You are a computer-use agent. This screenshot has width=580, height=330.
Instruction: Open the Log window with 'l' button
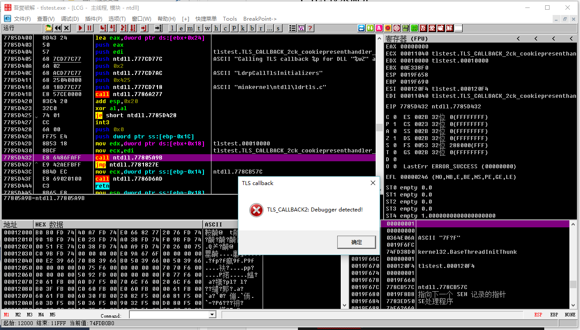pyautogui.click(x=172, y=28)
